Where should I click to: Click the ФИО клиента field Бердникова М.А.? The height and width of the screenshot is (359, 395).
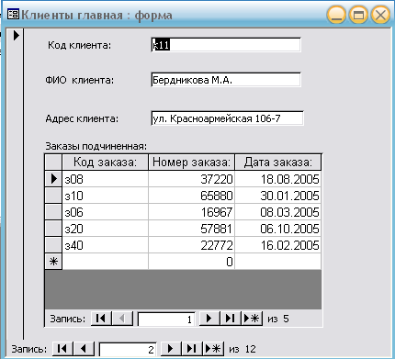tap(226, 80)
